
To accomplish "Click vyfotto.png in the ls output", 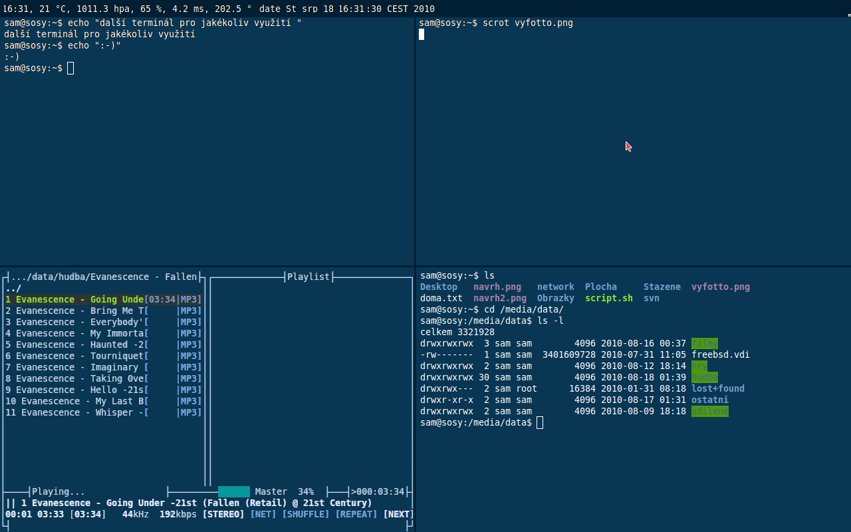I will coord(721,287).
